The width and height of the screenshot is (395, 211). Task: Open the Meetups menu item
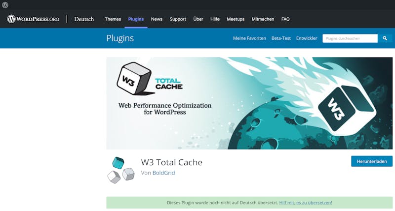click(236, 19)
